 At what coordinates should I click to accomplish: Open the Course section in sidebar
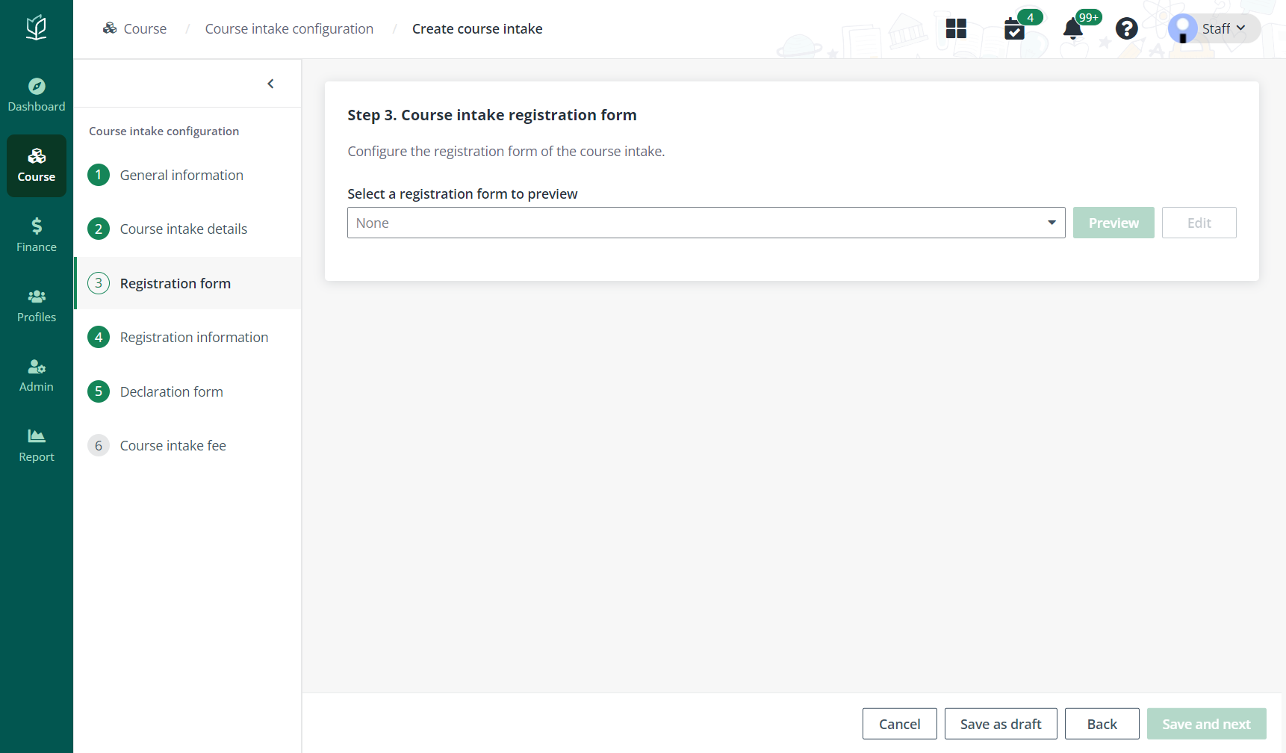(x=37, y=166)
